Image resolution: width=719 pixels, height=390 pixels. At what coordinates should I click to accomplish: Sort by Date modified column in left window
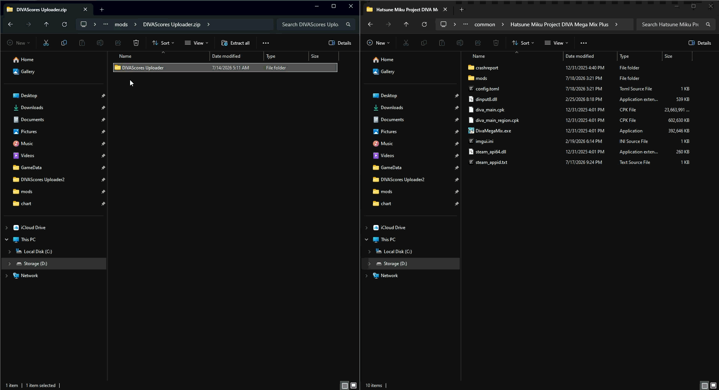click(237, 56)
